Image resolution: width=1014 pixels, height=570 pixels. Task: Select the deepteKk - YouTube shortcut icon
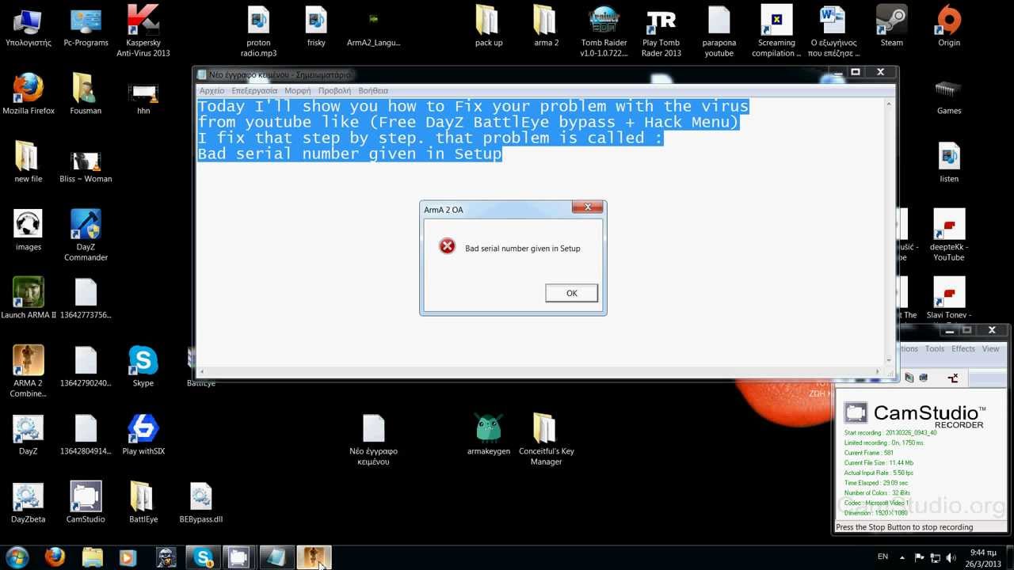949,236
